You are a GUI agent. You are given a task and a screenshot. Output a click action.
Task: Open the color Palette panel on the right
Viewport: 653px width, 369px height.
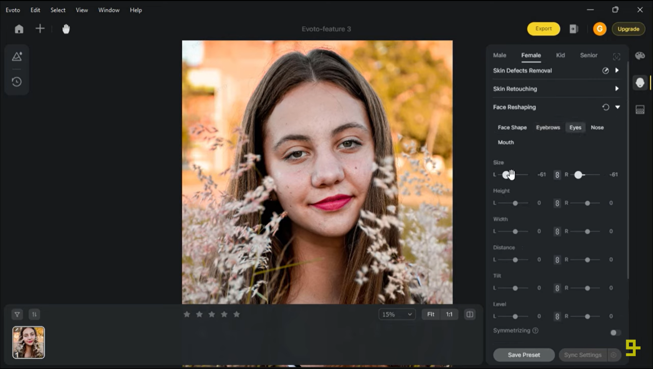pos(640,55)
